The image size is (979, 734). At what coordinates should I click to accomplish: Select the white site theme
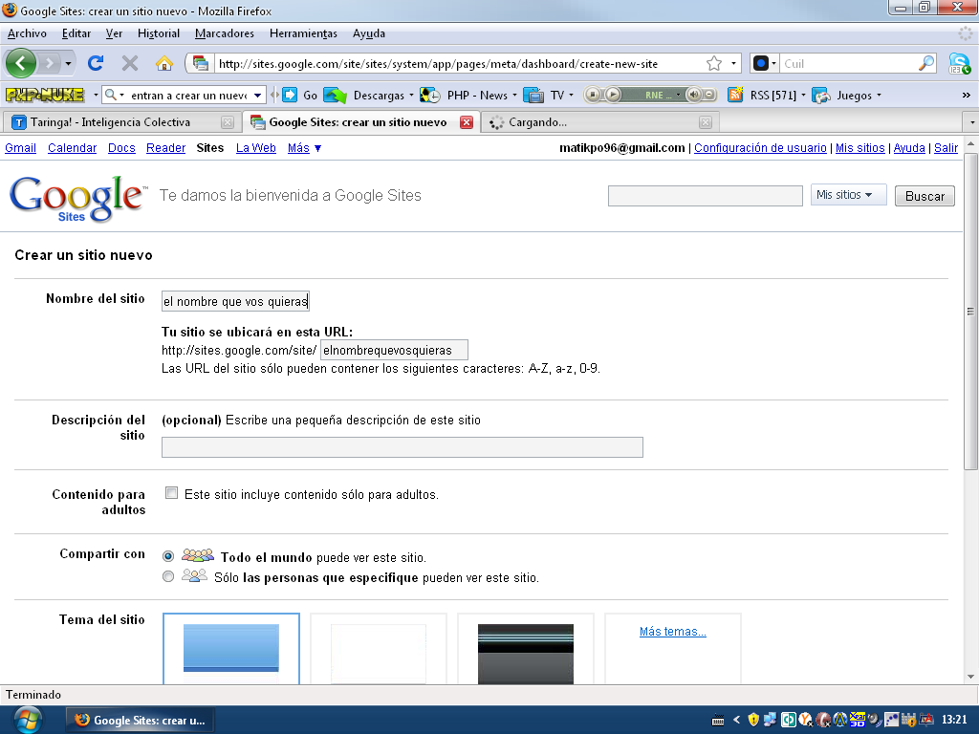coord(379,649)
